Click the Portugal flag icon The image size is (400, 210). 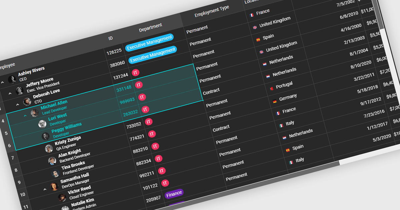[x=271, y=88]
